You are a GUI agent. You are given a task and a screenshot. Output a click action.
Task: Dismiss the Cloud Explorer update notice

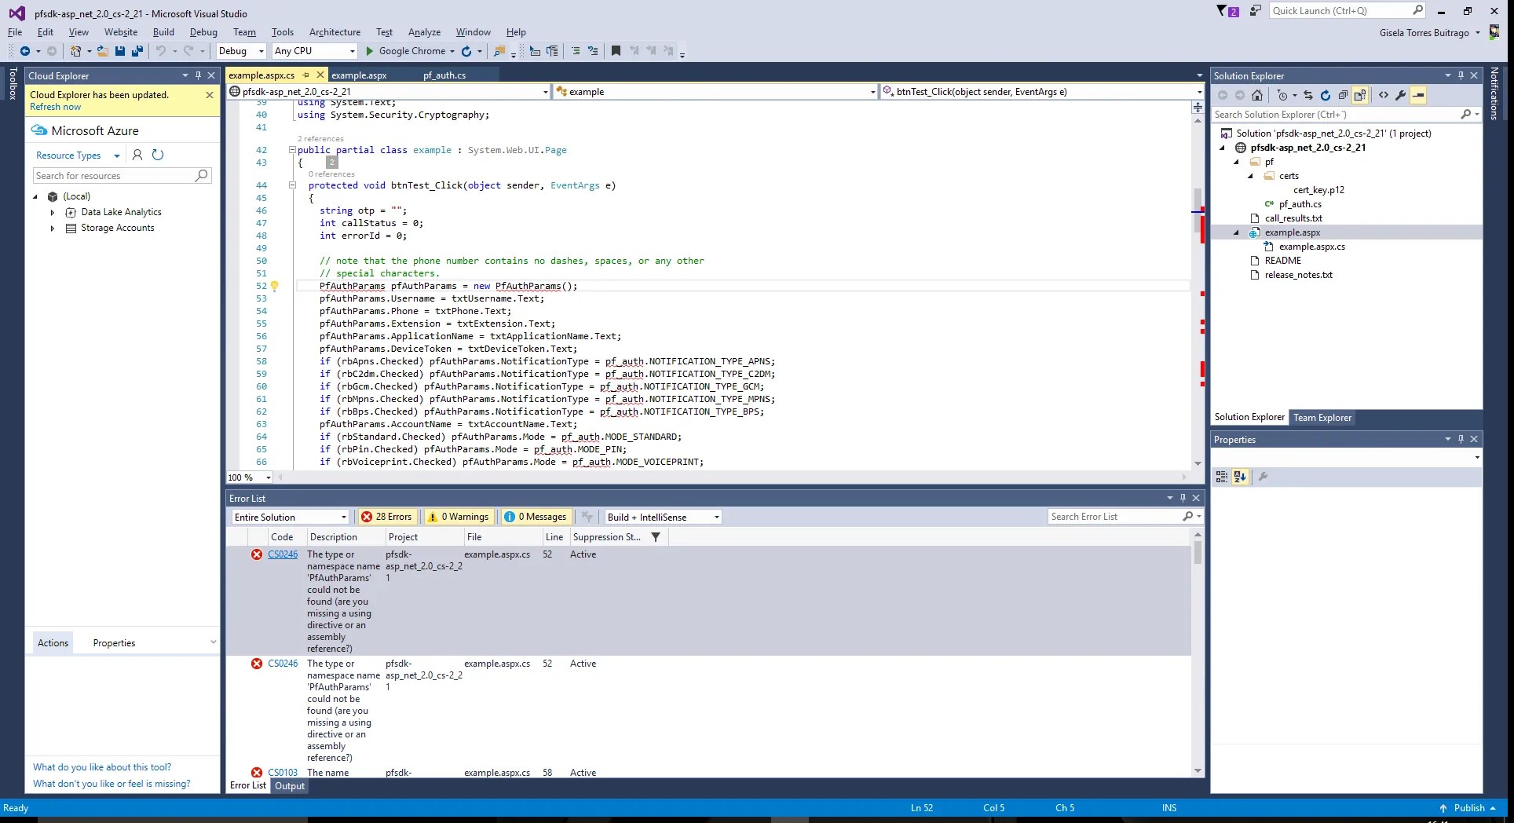[x=210, y=95]
